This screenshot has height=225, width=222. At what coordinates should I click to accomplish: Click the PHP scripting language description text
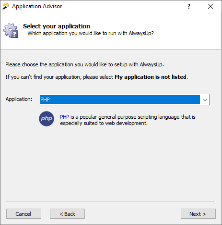pos(128,120)
